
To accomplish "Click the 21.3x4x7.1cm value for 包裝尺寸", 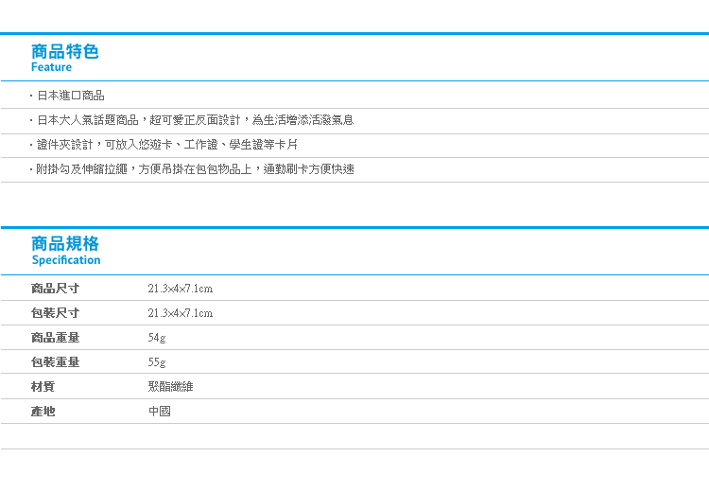I will pyautogui.click(x=180, y=313).
